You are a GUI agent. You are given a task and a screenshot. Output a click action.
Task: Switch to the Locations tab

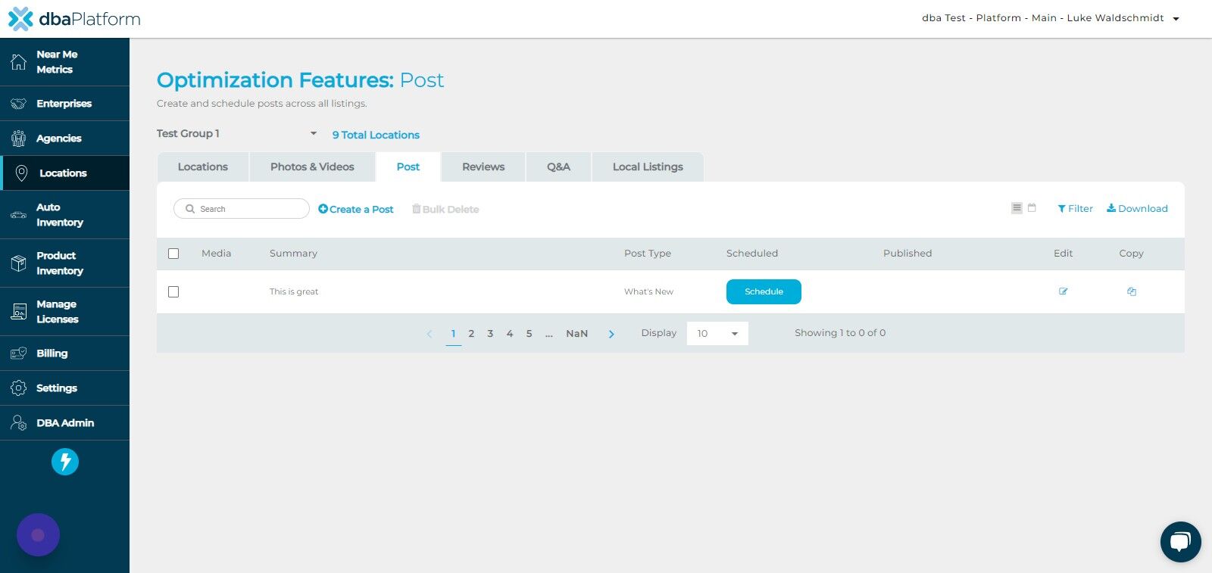click(203, 167)
